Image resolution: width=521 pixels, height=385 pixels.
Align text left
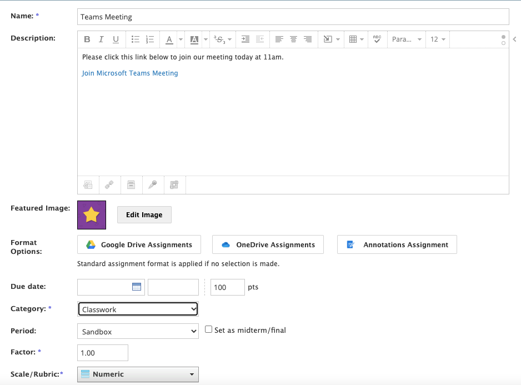tap(279, 39)
